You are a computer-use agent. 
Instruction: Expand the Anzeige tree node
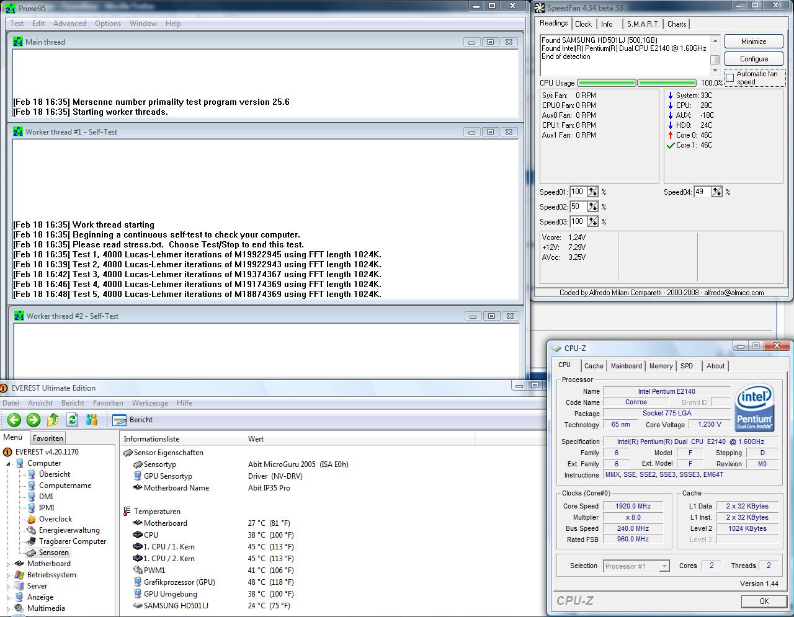(x=9, y=597)
